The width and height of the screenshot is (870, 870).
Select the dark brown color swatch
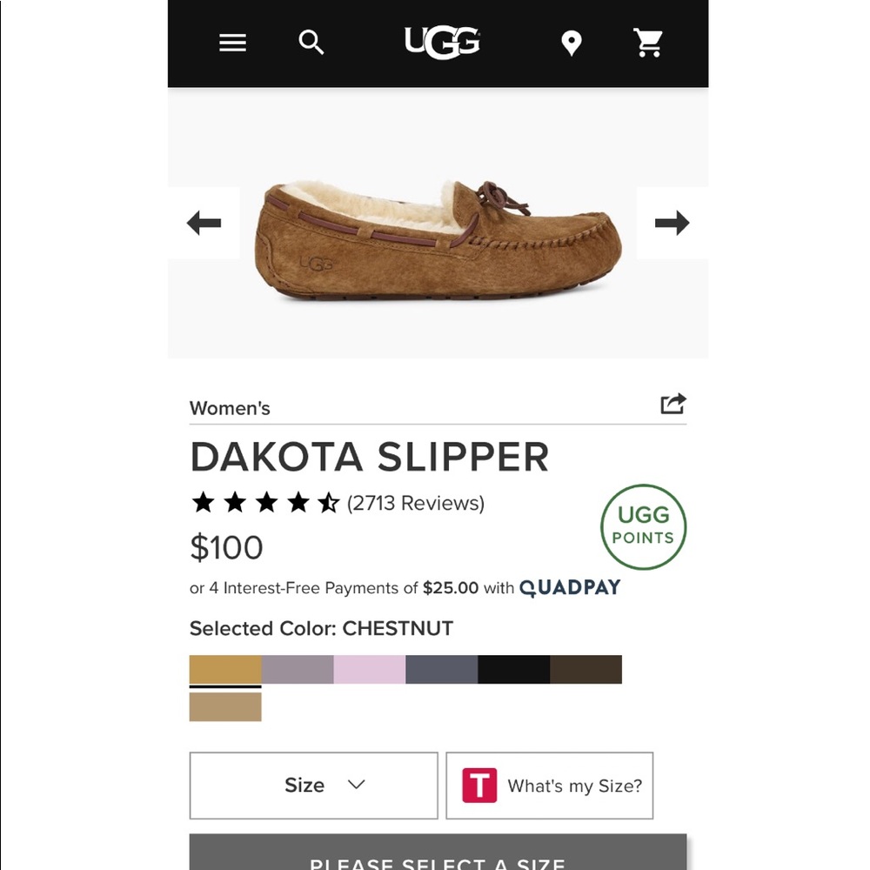[586, 669]
